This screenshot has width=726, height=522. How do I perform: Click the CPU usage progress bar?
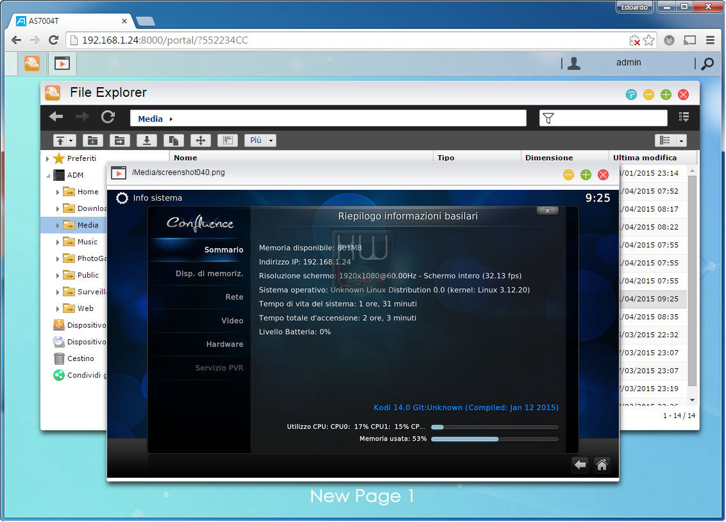[x=494, y=427]
